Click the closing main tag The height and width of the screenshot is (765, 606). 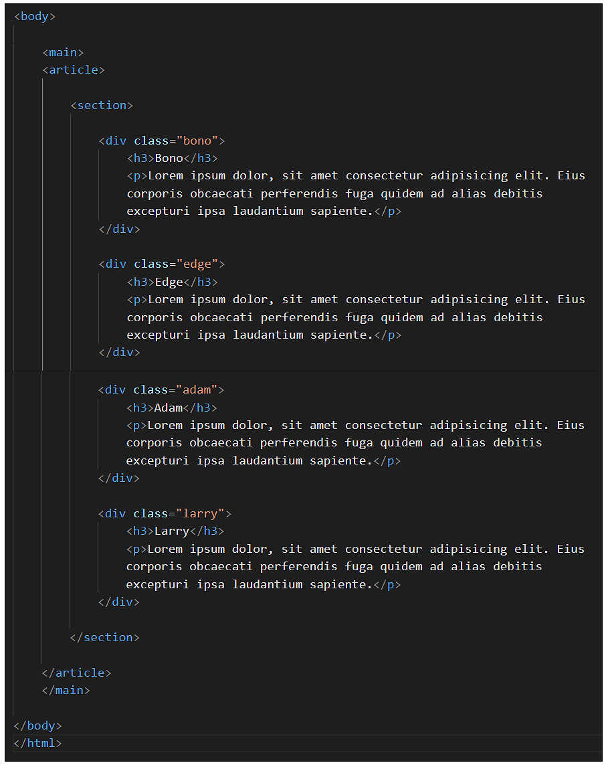pyautogui.click(x=66, y=690)
